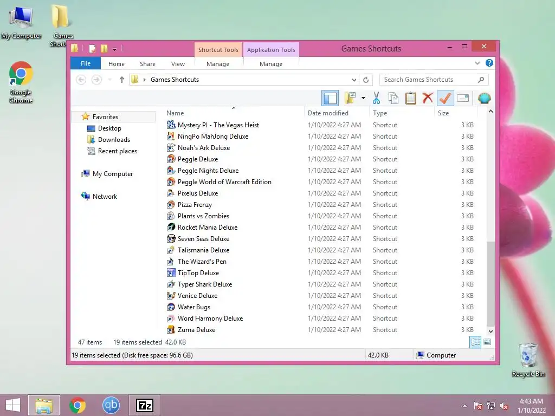Paste using the clipboard toolbar icon
Screen dimensions: 555x416
click(411, 98)
